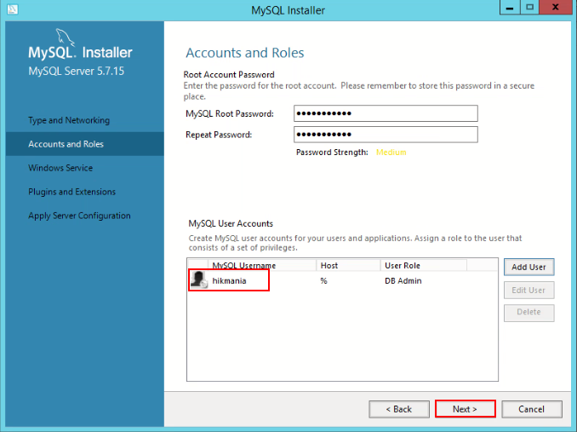577x432 pixels.
Task: Select the hikmania username cell
Action: point(229,280)
